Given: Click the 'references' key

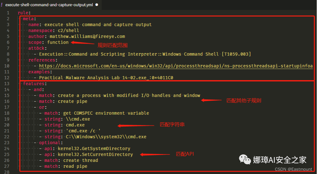Looking at the screenshot, I should [42, 60].
